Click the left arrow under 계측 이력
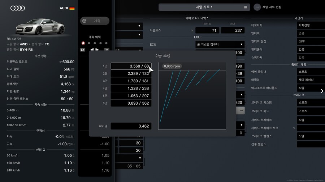 coord(92,50)
